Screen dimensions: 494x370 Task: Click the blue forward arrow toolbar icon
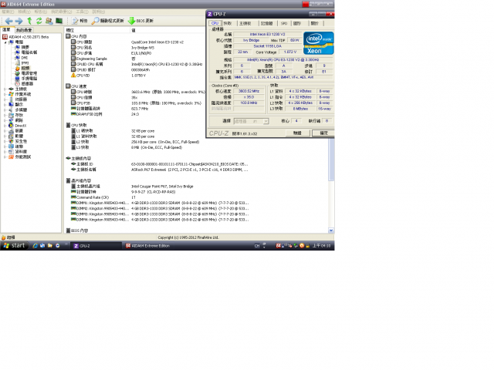point(19,21)
